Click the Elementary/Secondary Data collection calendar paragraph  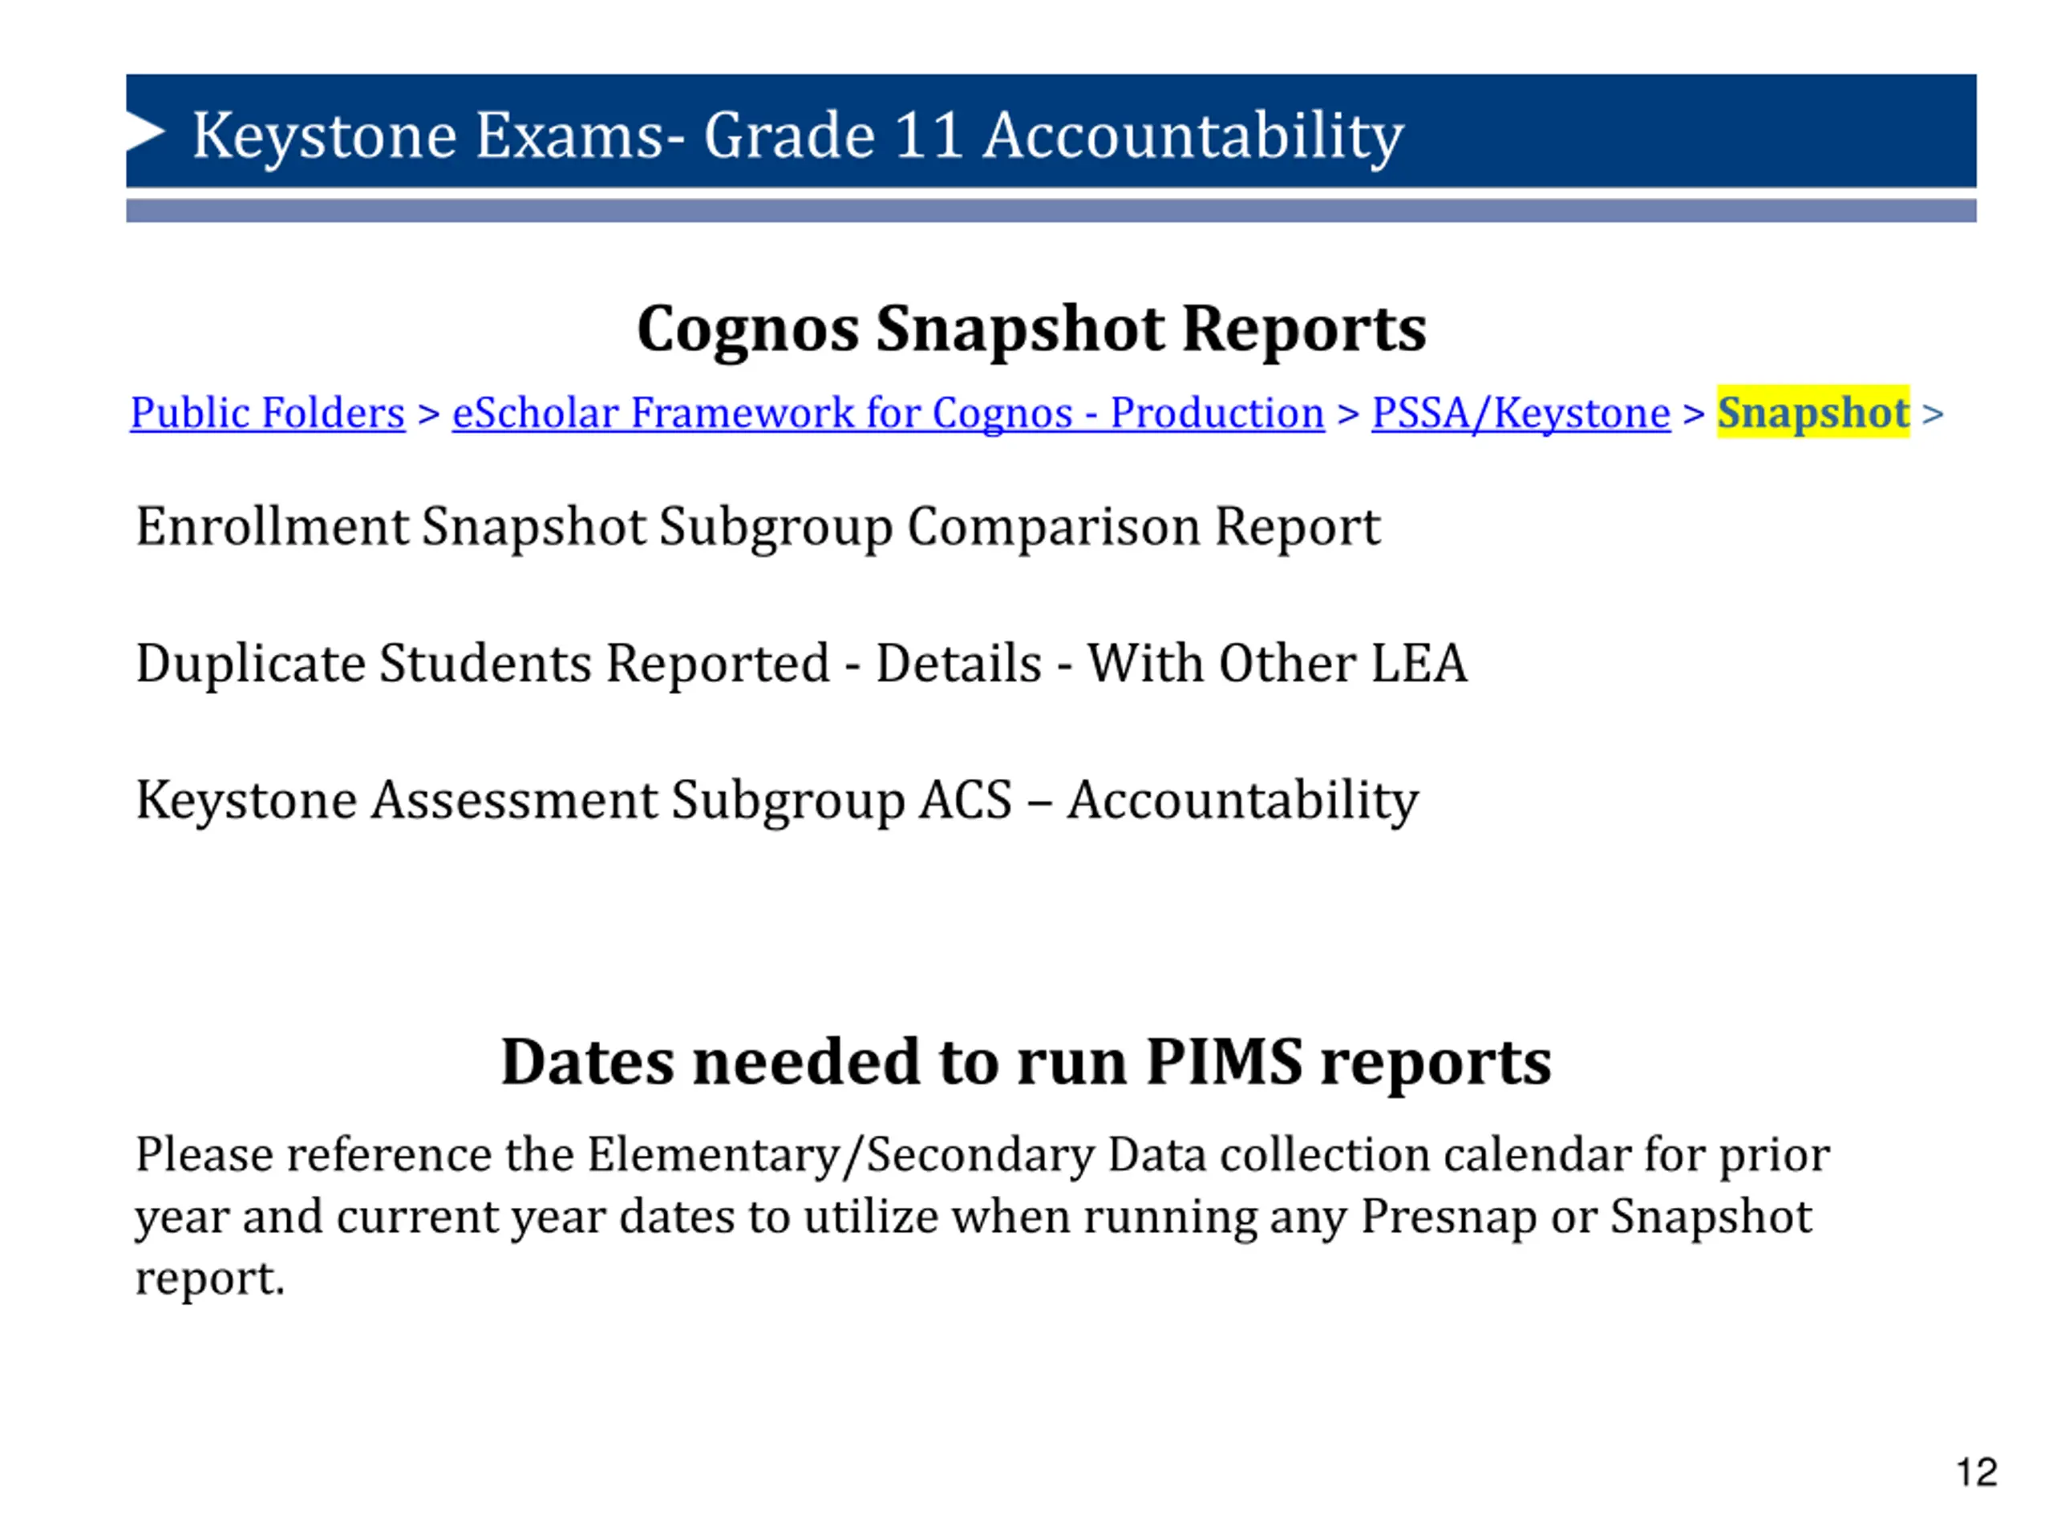coord(982,1216)
